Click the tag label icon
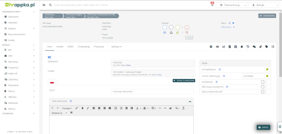 267,47
